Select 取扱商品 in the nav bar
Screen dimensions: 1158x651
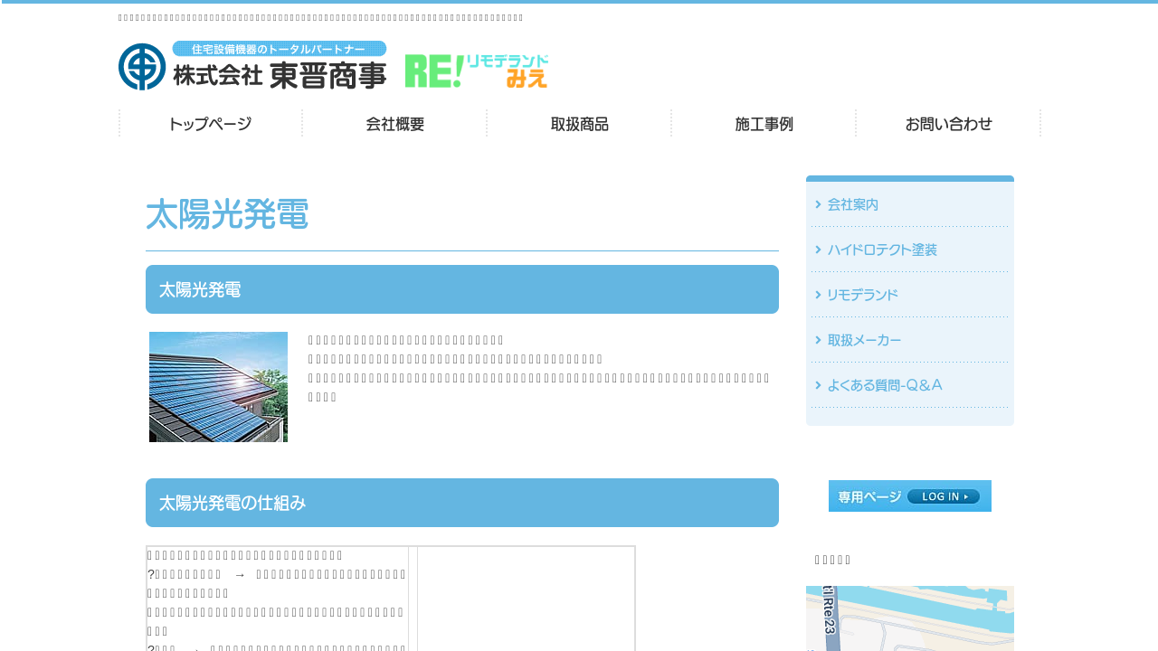coord(579,124)
